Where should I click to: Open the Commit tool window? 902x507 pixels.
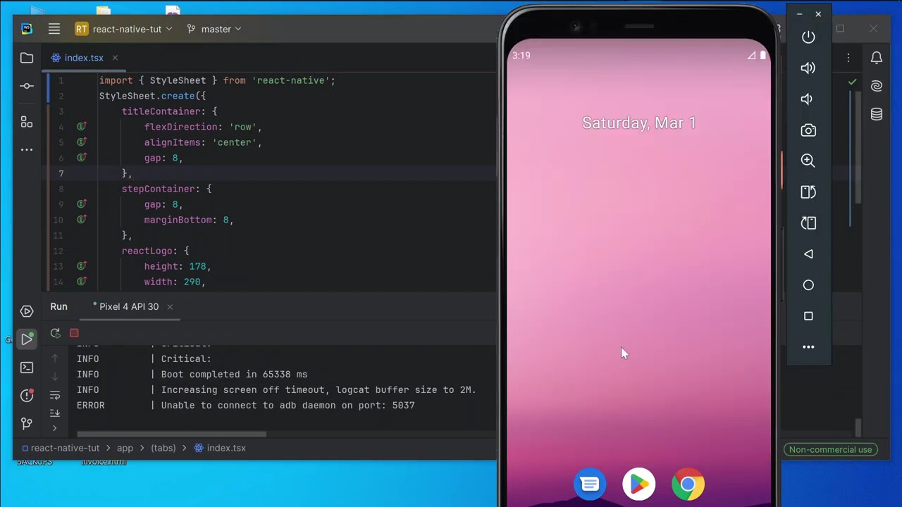click(27, 86)
